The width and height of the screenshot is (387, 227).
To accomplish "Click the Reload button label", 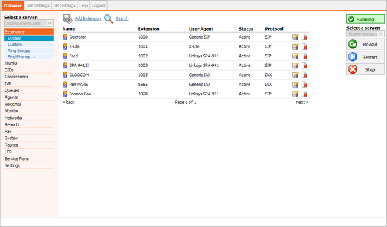I will pyautogui.click(x=369, y=45).
